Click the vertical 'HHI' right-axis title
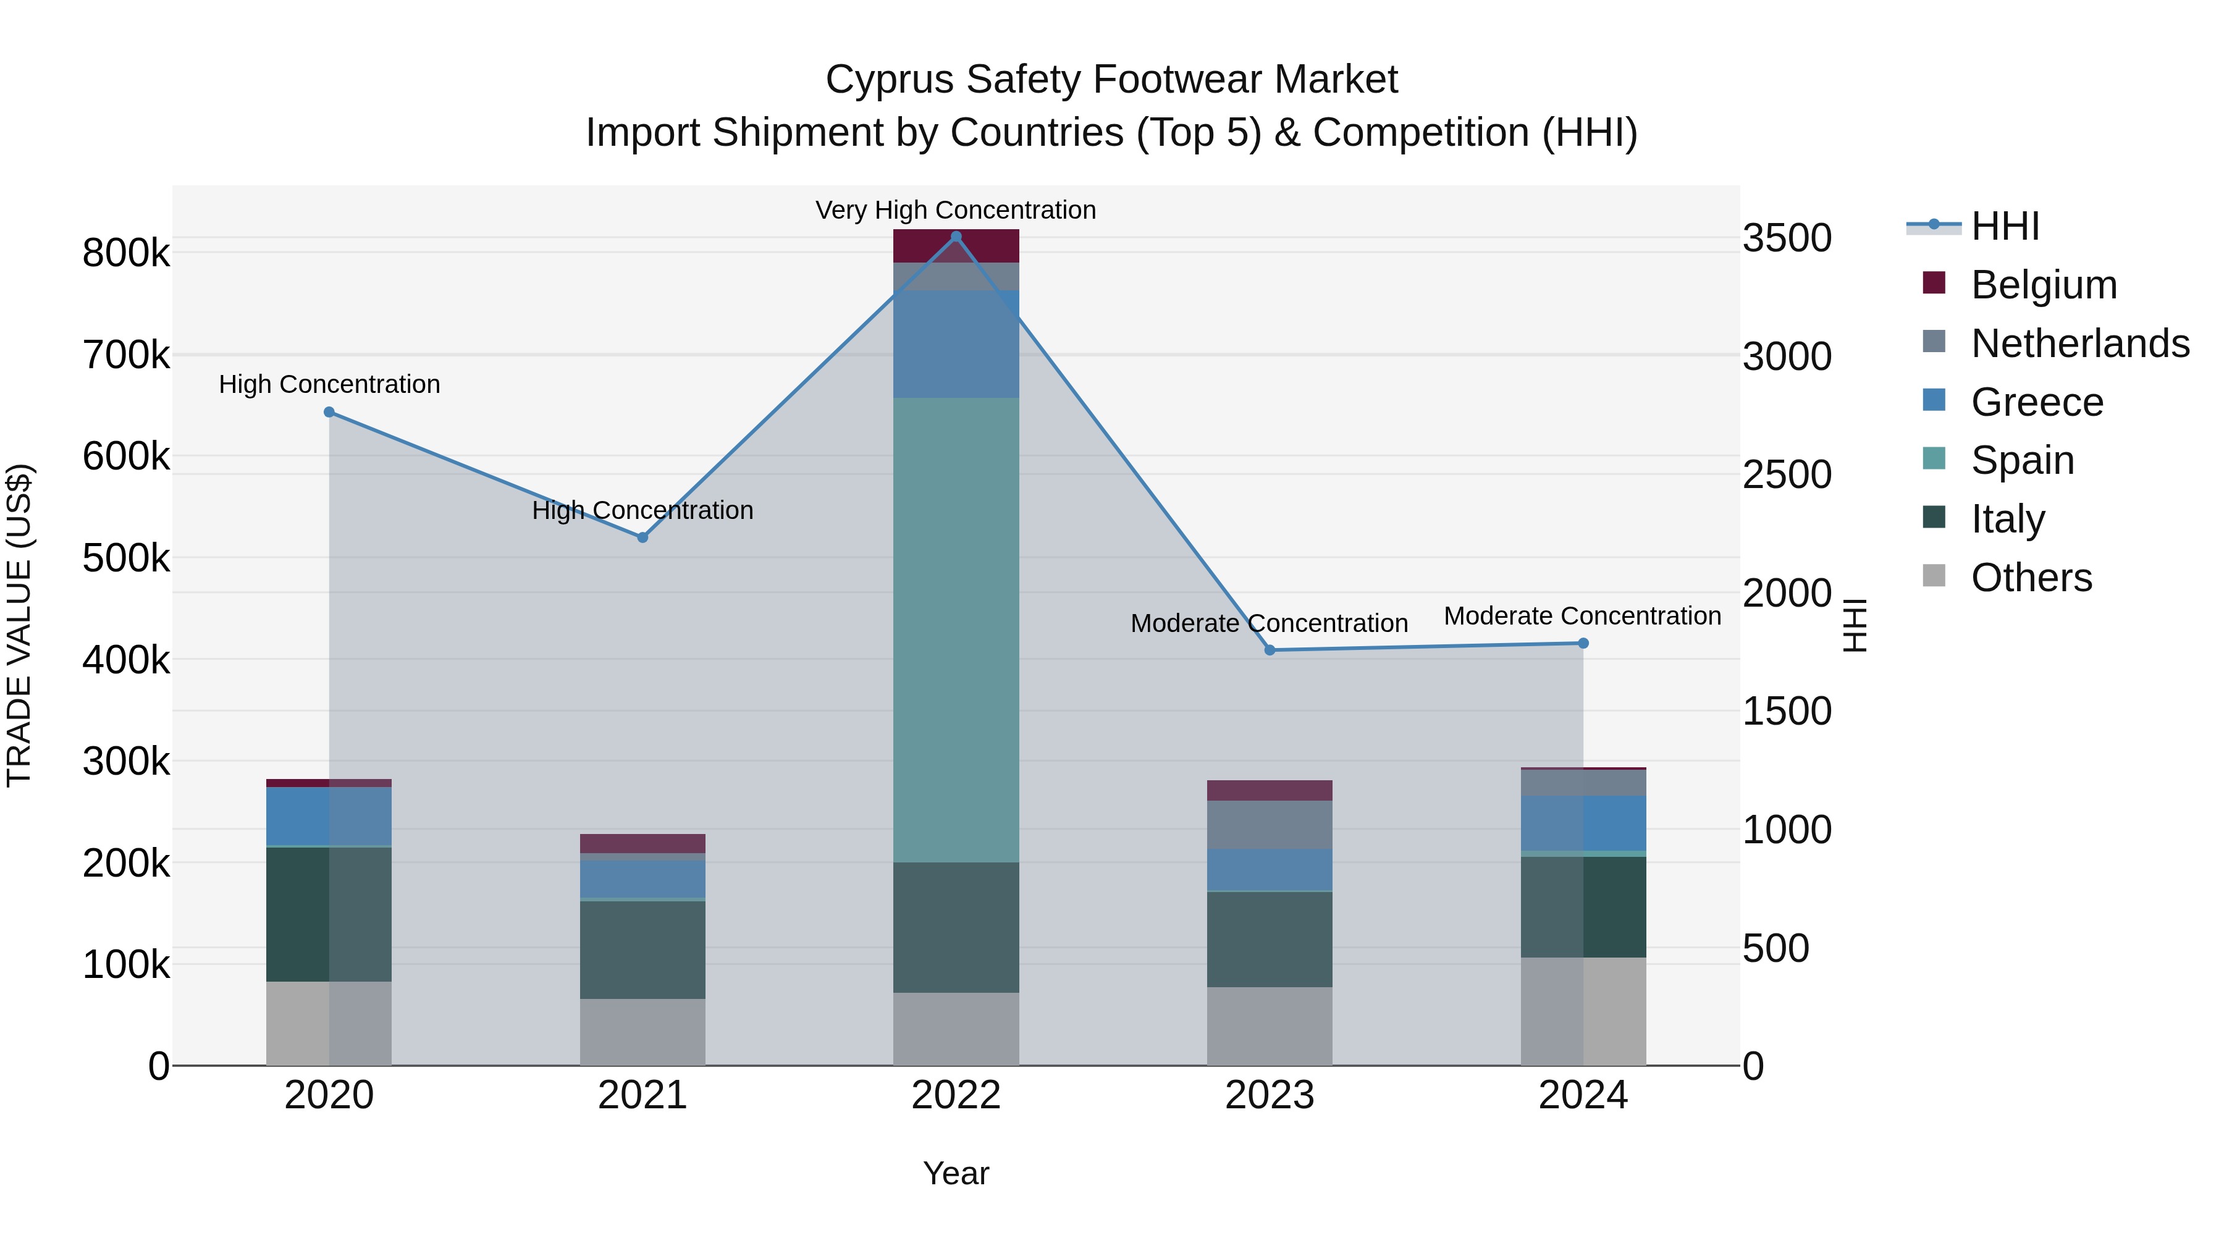Screen dimensions: 2224x1251 [x=1855, y=625]
